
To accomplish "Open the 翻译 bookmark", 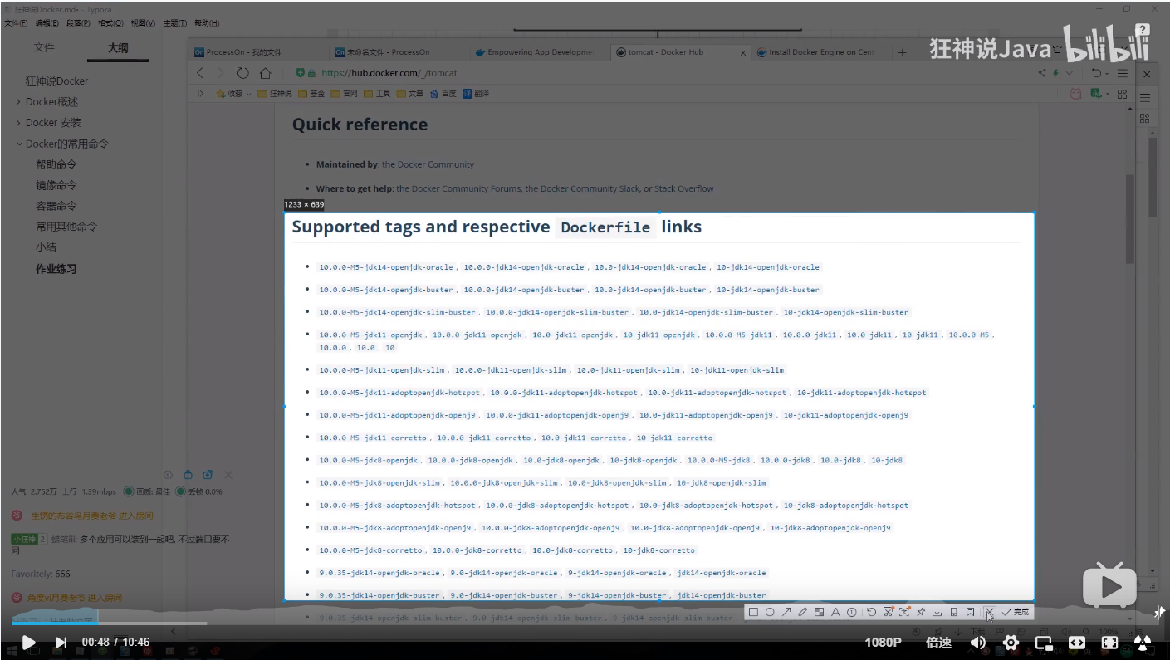I will (475, 94).
